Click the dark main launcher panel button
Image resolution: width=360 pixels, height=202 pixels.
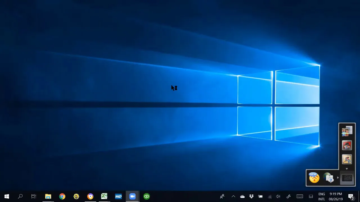pos(347,178)
